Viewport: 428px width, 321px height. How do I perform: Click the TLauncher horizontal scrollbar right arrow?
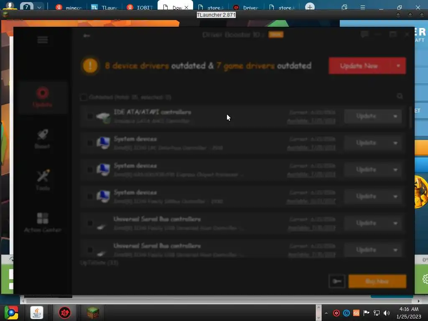[418, 301]
